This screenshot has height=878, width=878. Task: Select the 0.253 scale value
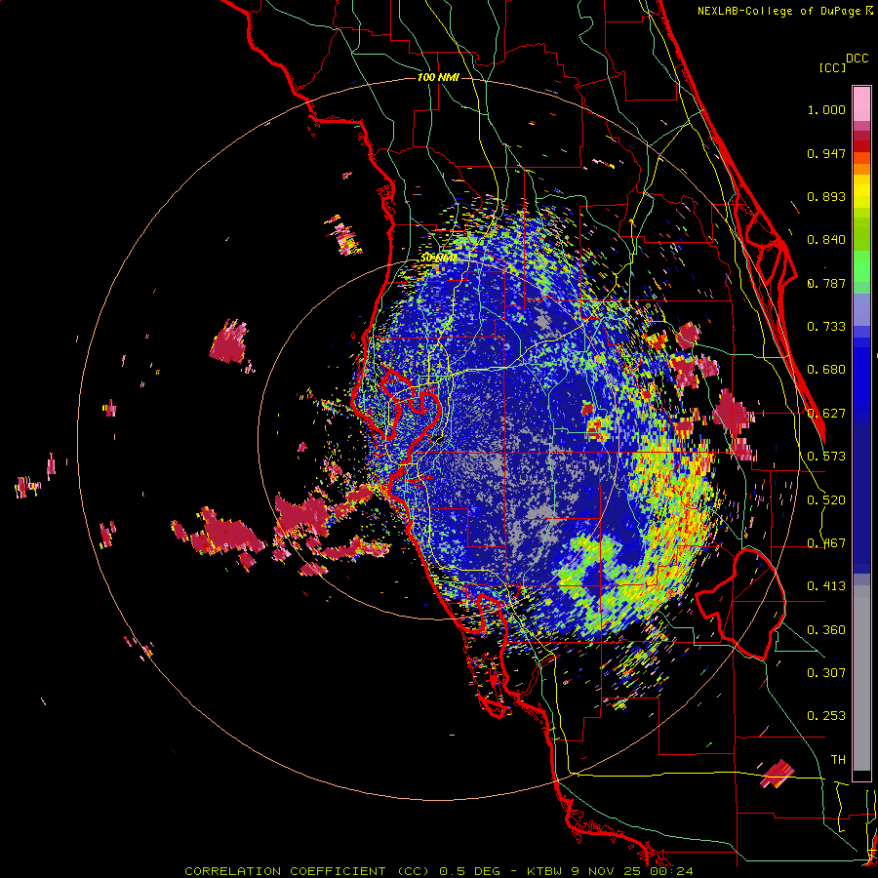[x=826, y=716]
